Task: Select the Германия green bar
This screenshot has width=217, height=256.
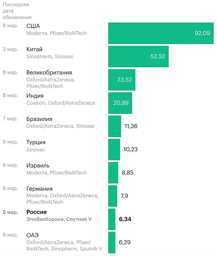Action: pos(112,196)
